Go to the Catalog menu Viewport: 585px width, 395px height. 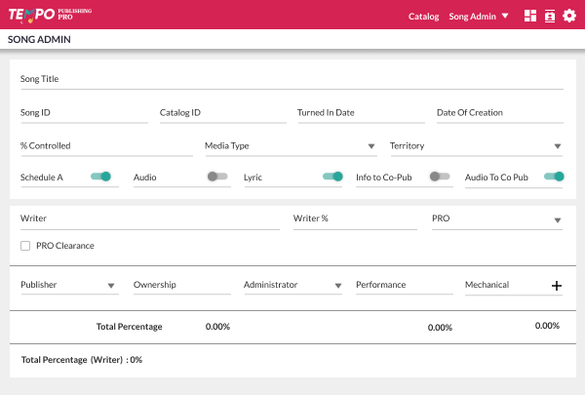(423, 16)
